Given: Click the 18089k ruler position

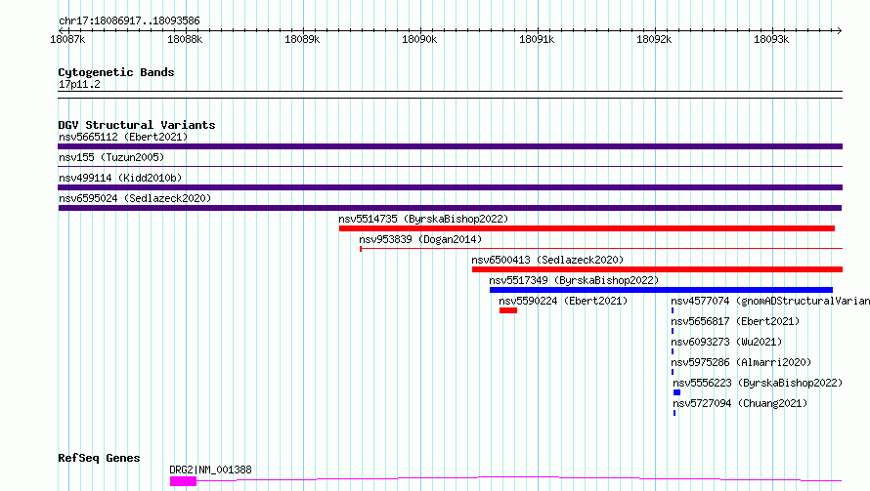Looking at the screenshot, I should pyautogui.click(x=302, y=39).
